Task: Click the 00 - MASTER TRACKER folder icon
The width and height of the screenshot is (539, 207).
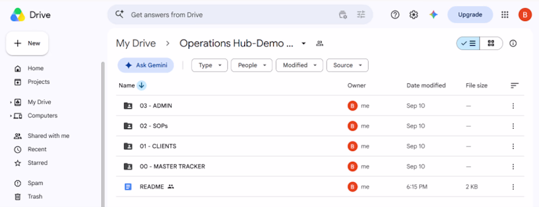Action: (x=128, y=167)
